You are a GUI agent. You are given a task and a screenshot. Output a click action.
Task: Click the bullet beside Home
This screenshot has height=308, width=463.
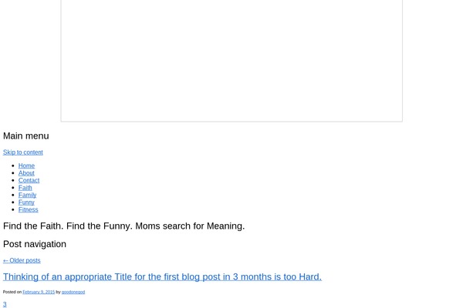13,166
